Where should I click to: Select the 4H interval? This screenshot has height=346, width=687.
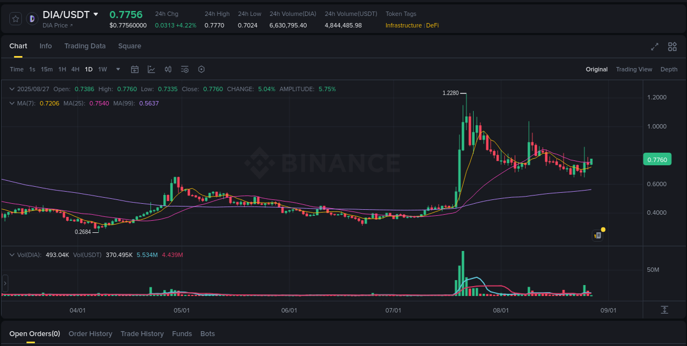(x=75, y=69)
